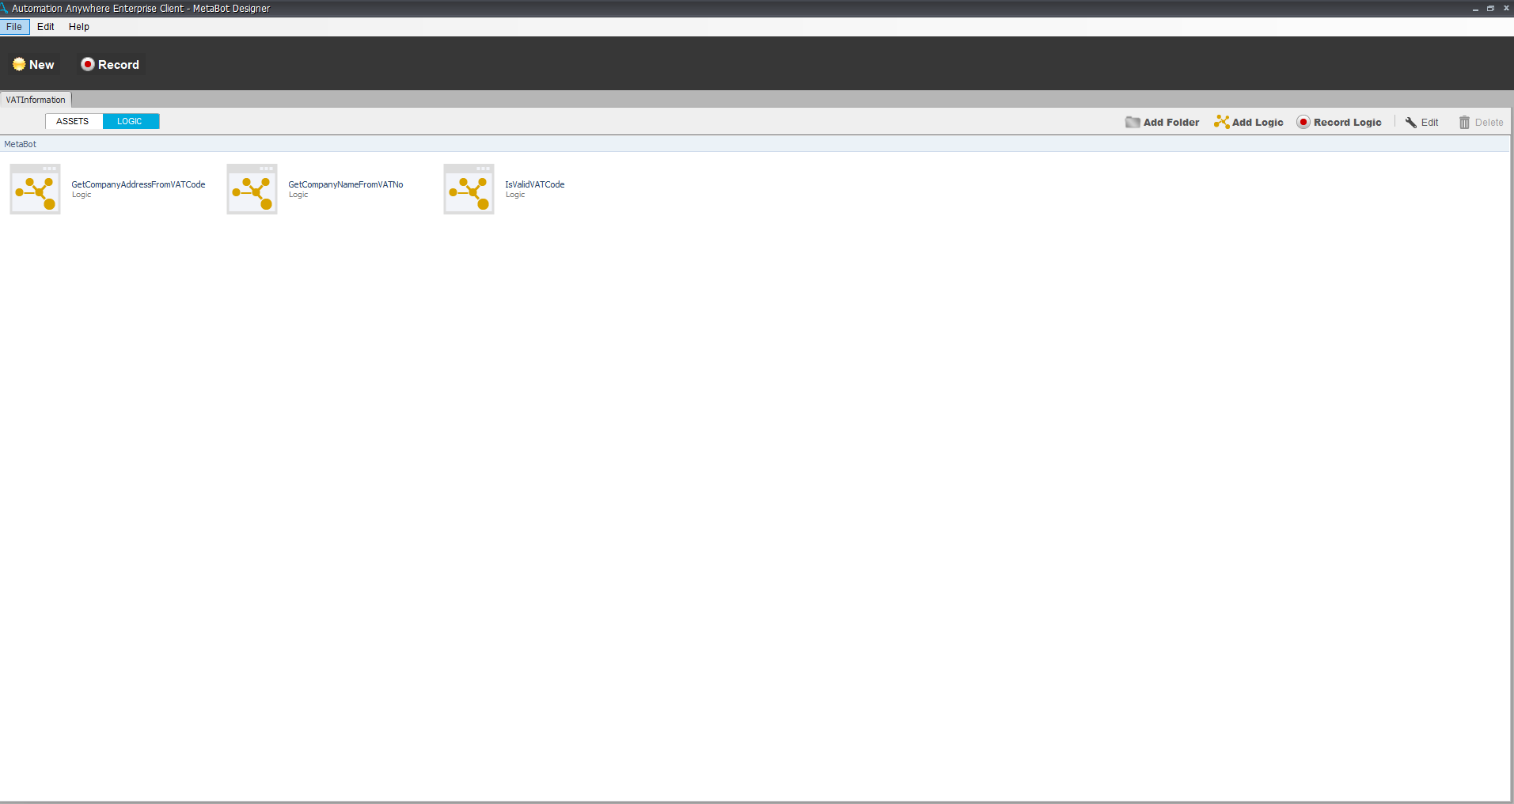Click the Logic type label under IsValidVATCode
This screenshot has width=1514, height=804.
click(x=515, y=195)
